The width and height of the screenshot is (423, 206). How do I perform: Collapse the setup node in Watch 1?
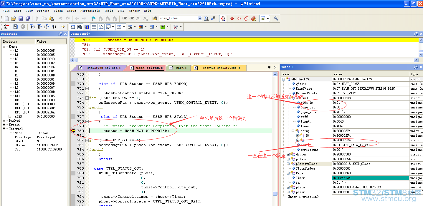coord(293,131)
